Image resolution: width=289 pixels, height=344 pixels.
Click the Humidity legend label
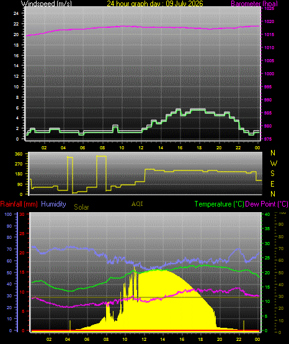point(53,204)
